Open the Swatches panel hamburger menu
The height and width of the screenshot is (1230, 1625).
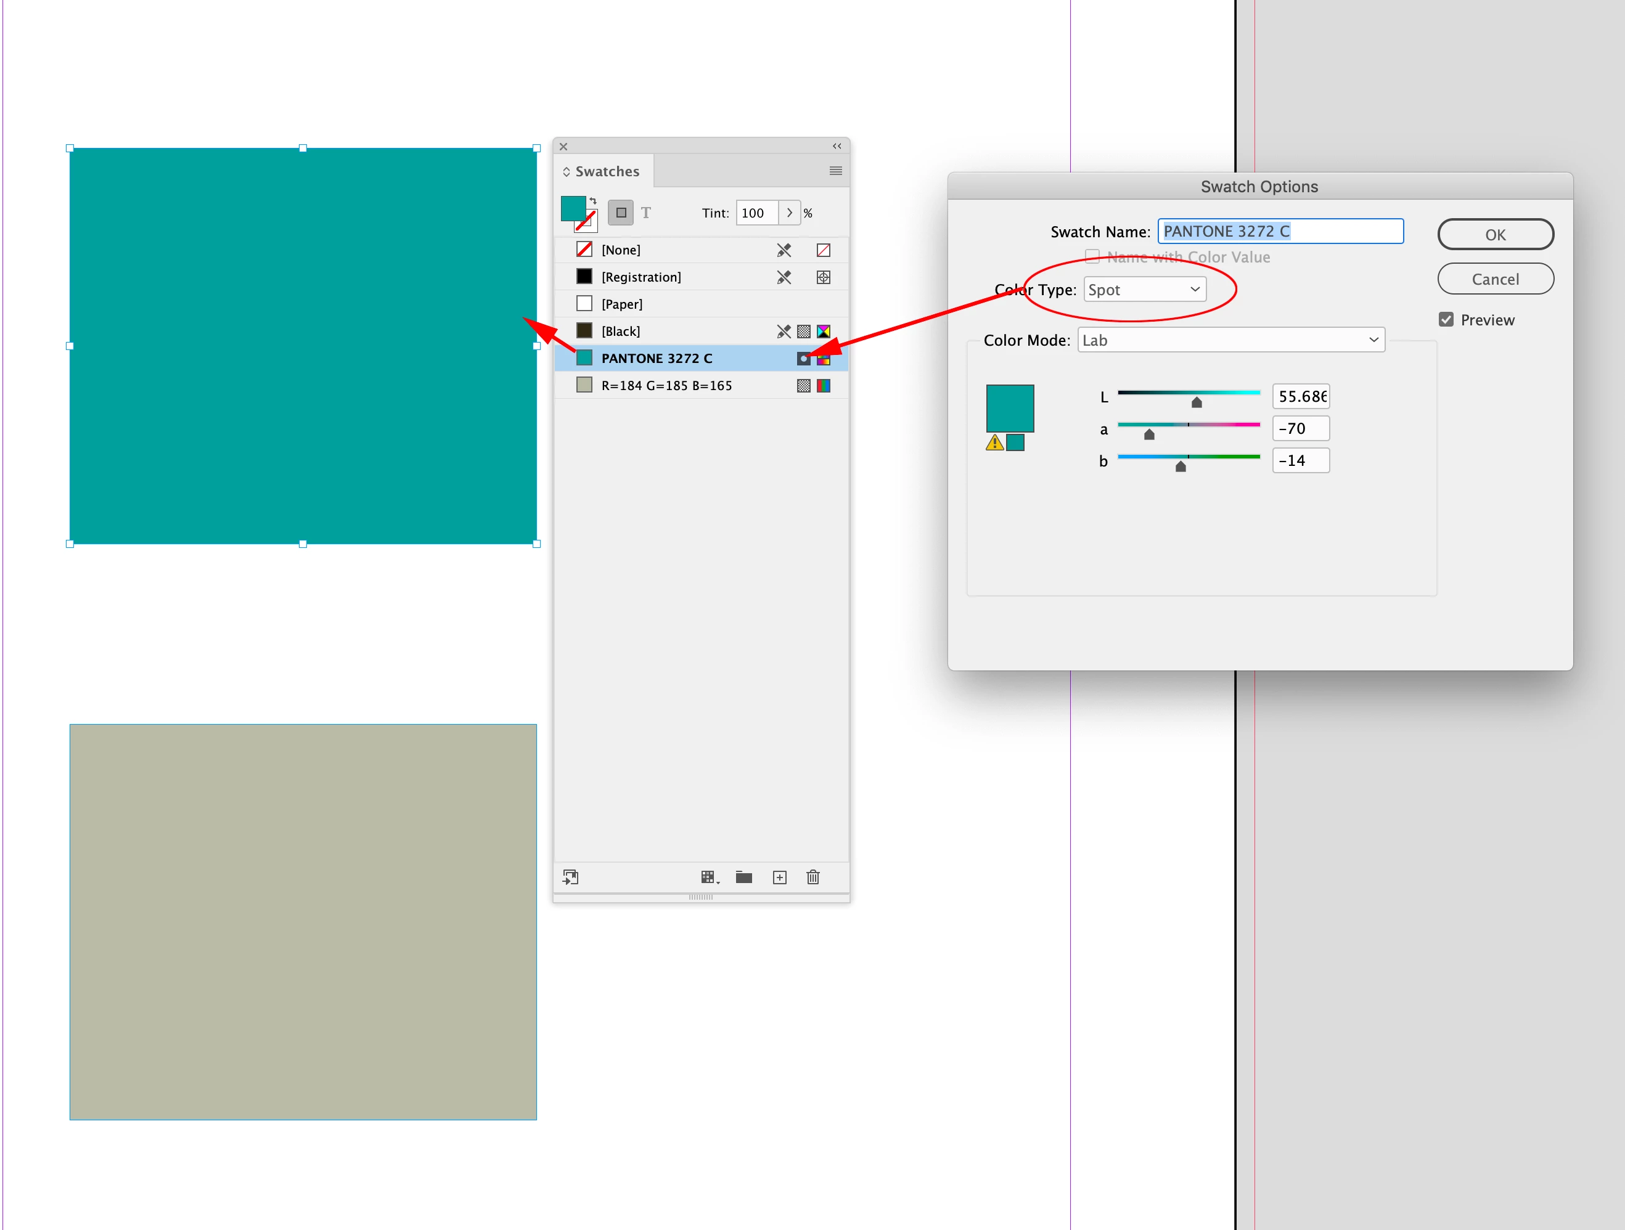[835, 171]
